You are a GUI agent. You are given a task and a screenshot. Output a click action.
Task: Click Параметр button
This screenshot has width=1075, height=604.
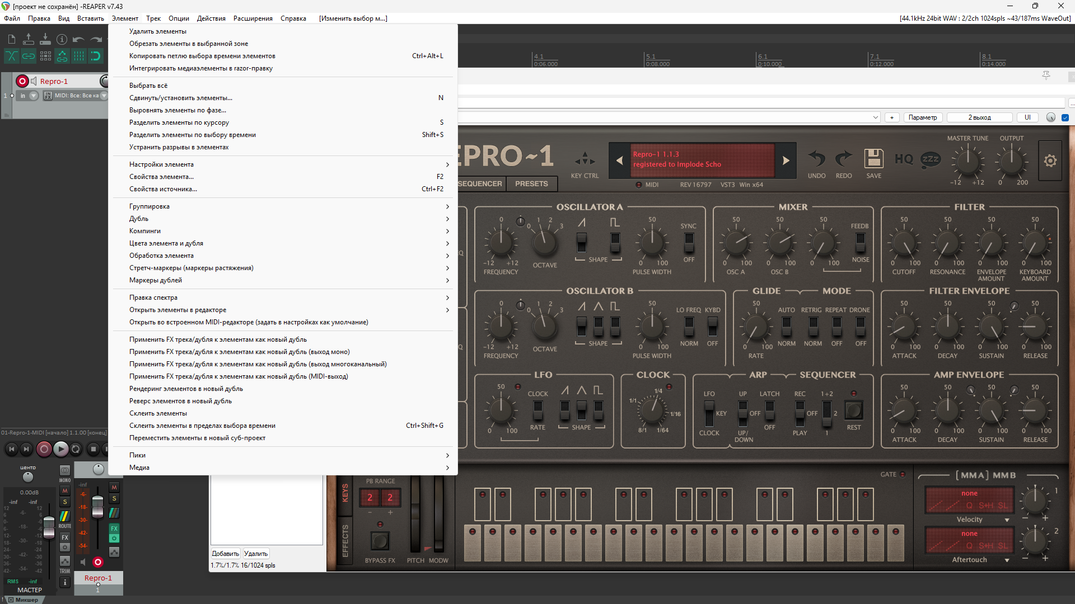point(923,117)
